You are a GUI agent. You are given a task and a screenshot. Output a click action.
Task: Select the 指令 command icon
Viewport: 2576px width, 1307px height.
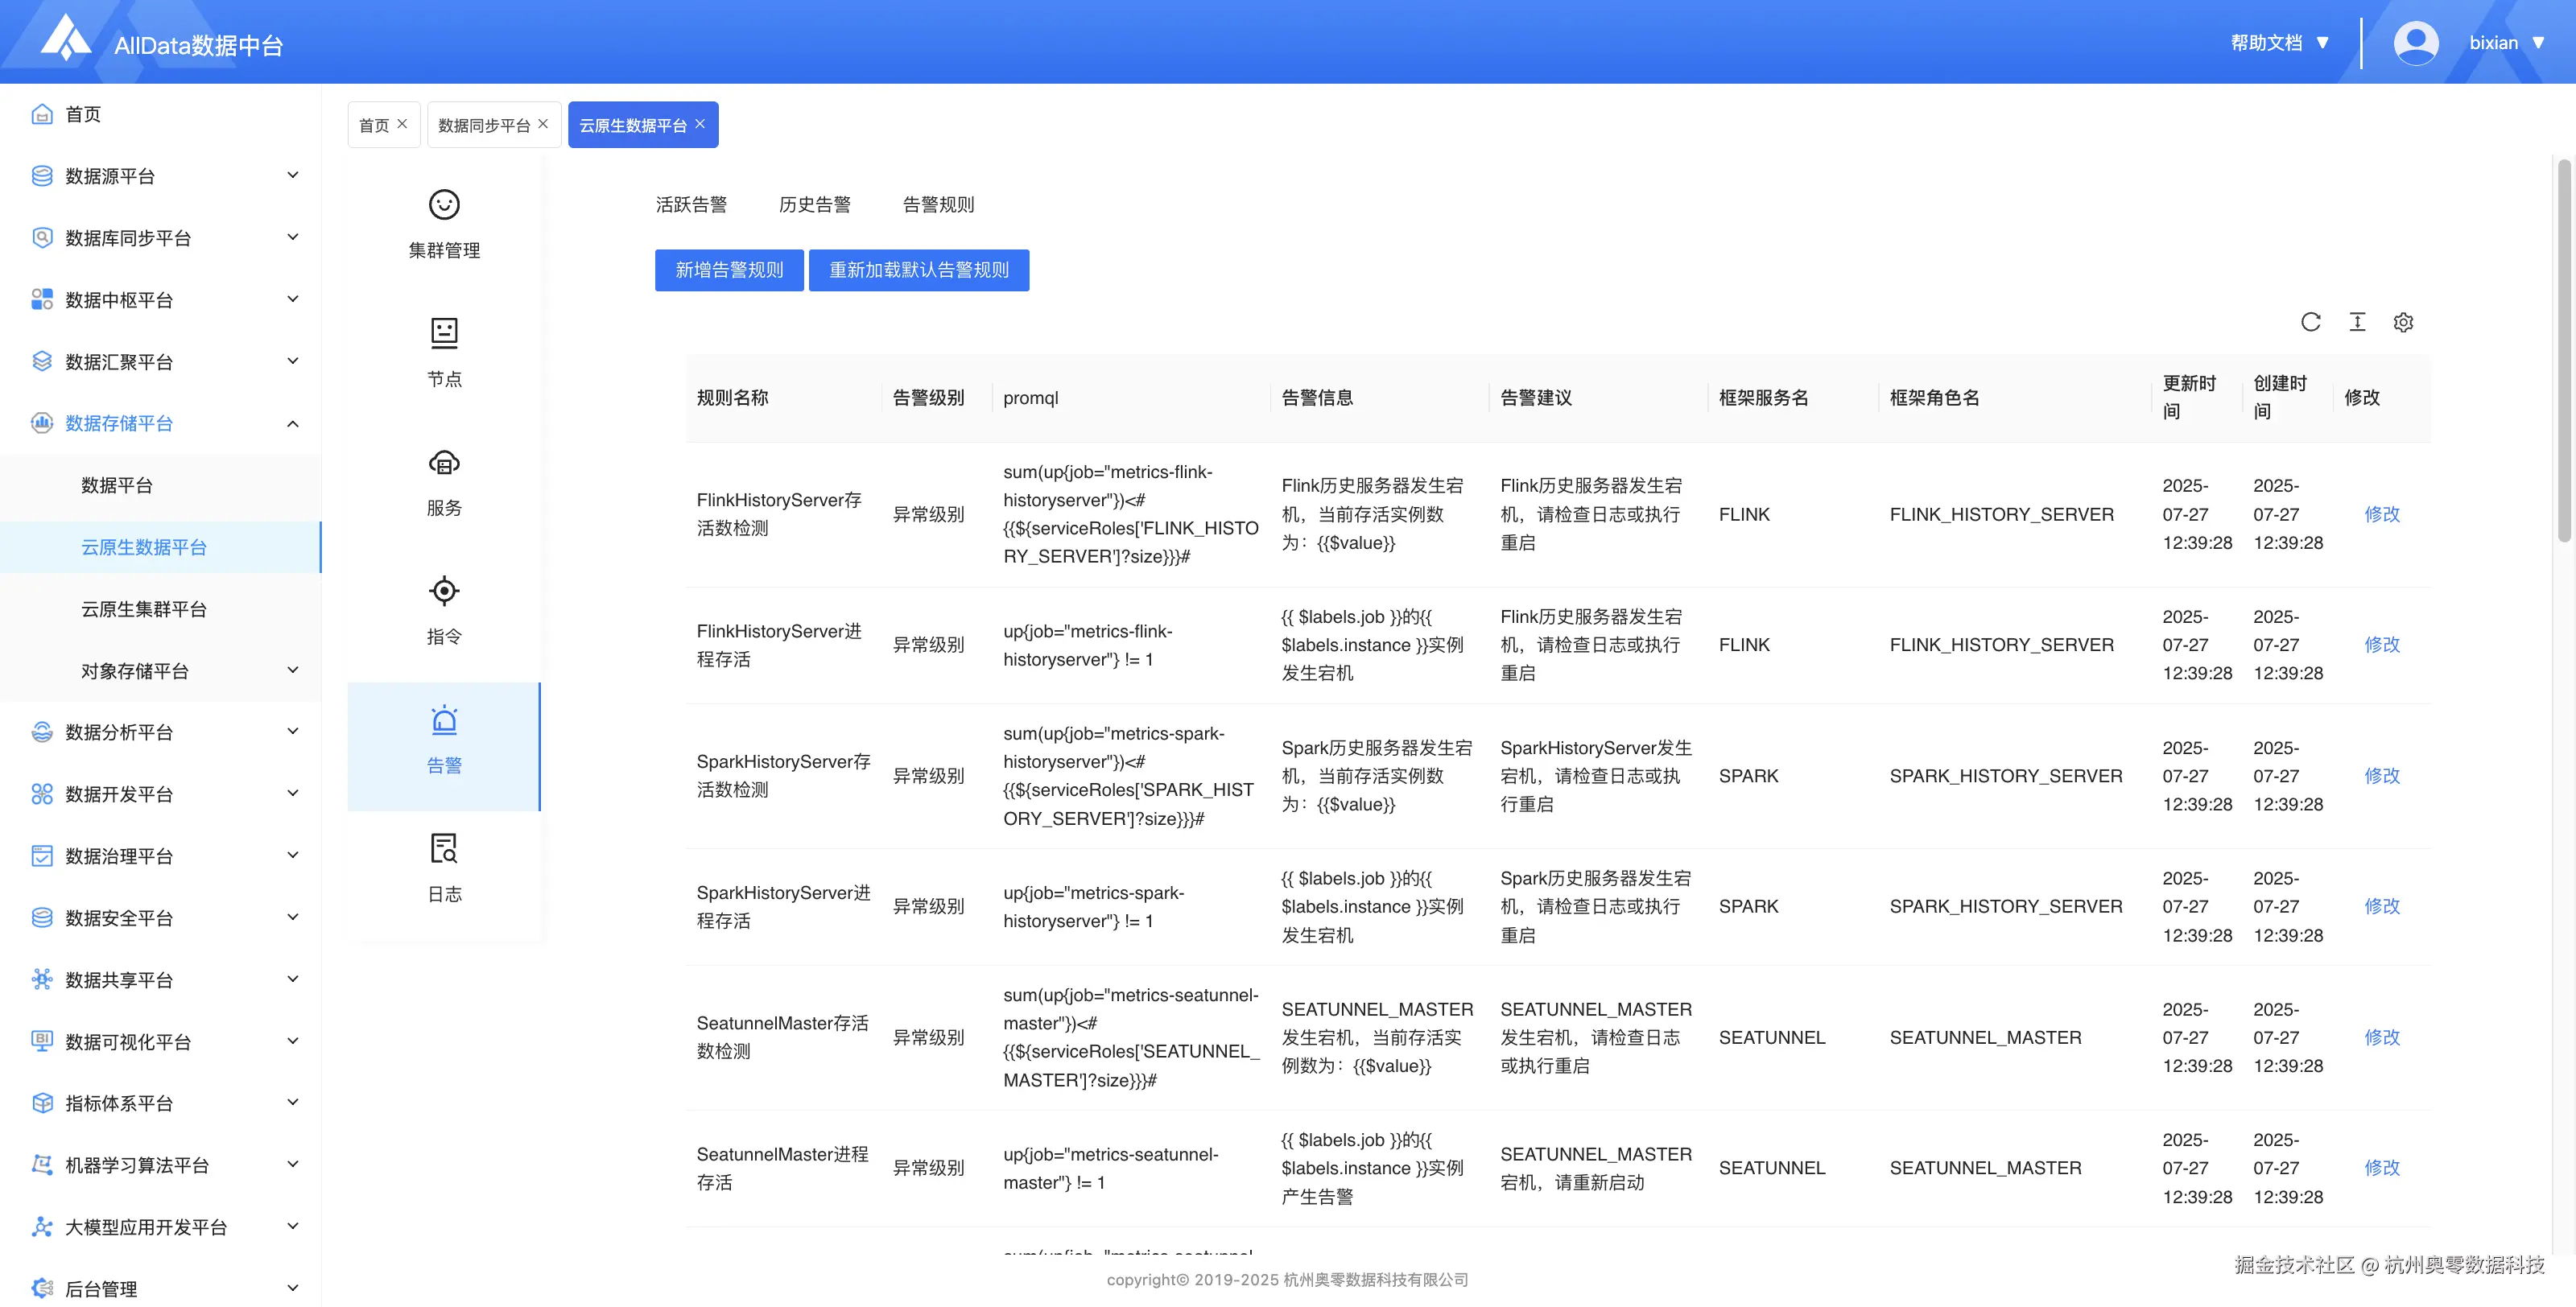(444, 591)
